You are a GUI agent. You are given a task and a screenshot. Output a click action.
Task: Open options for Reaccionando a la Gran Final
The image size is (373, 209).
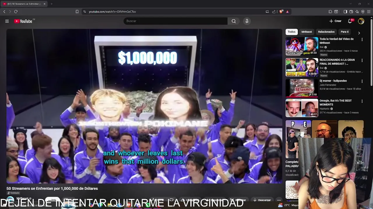point(362,60)
